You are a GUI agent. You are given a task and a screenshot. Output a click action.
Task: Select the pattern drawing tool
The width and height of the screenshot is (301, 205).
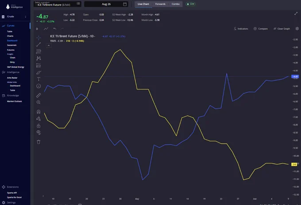(x=39, y=58)
